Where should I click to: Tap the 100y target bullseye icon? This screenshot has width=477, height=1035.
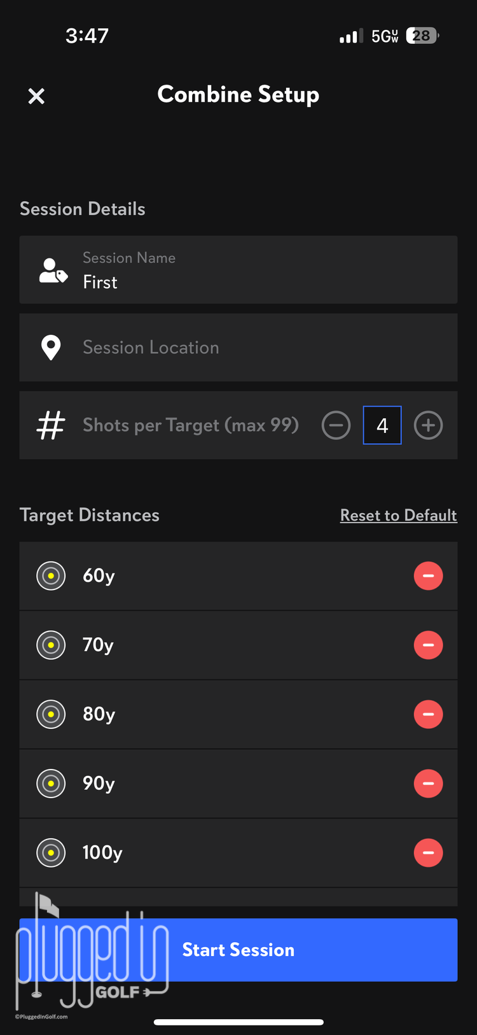(x=51, y=852)
